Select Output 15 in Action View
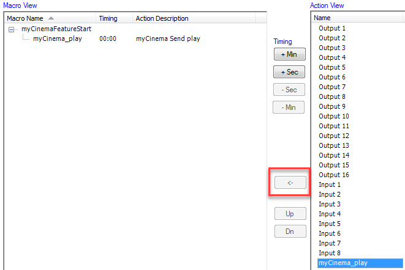 click(334, 166)
